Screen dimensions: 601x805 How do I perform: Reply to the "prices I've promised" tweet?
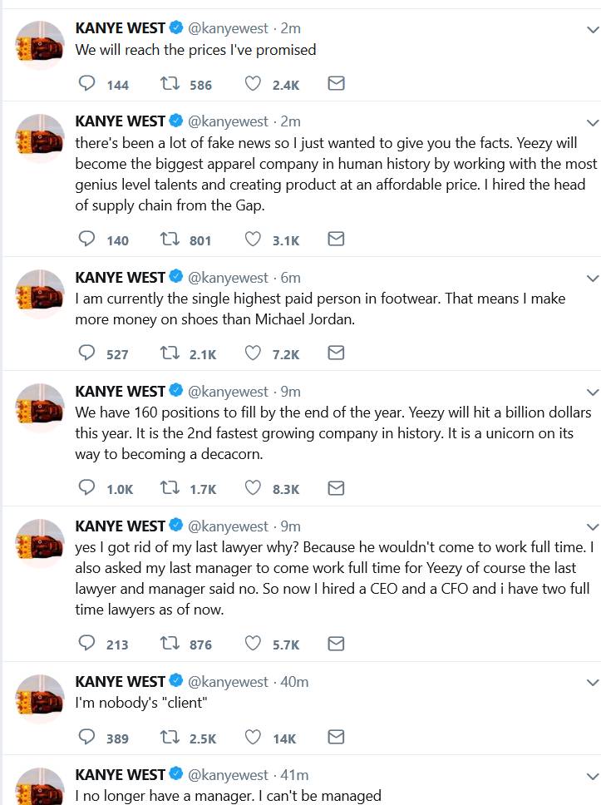(86, 84)
